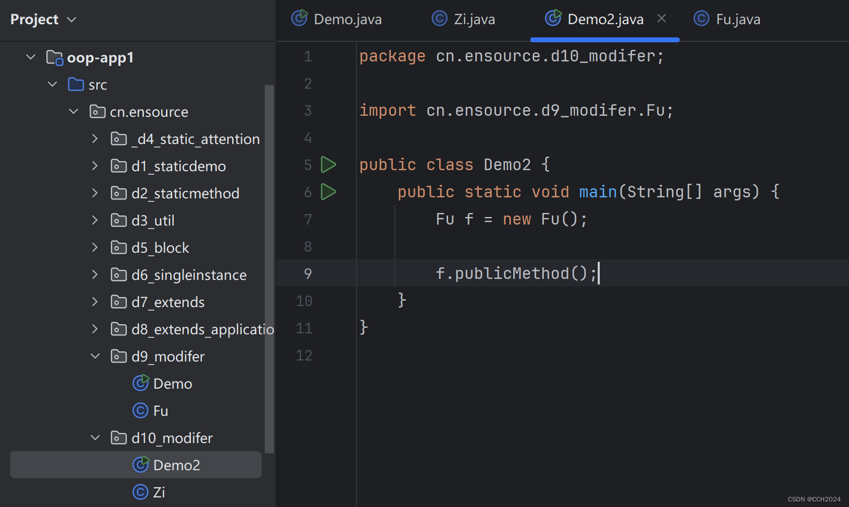Run main method from line 6 gutter
Screen dimensions: 849x507
[328, 192]
